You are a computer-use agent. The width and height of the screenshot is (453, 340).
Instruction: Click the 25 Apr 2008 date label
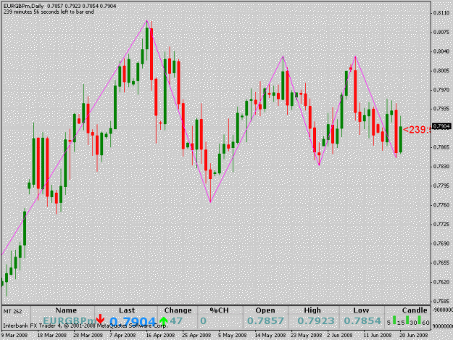tap(196, 335)
